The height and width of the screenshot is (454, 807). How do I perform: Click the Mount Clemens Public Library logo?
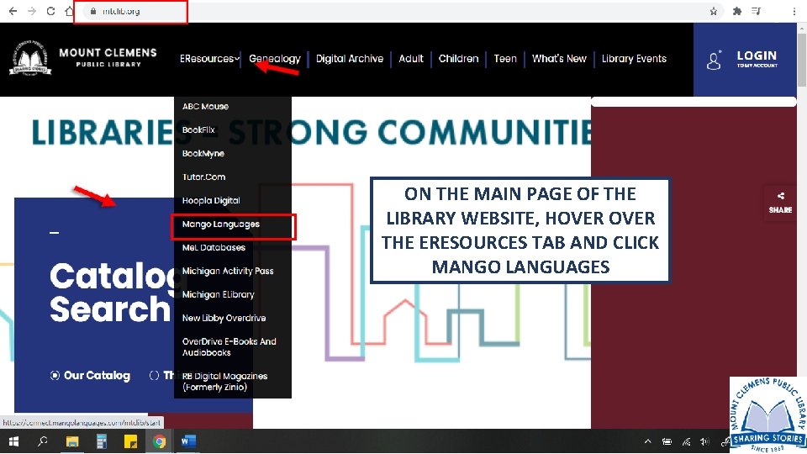point(30,58)
